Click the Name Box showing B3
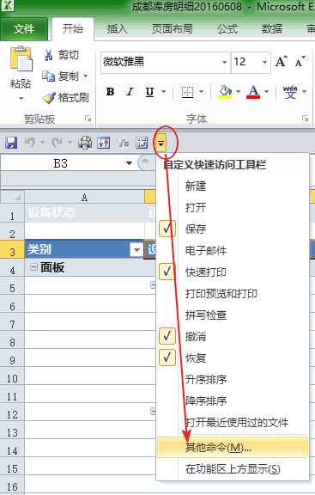315x495 pixels. coord(61,163)
